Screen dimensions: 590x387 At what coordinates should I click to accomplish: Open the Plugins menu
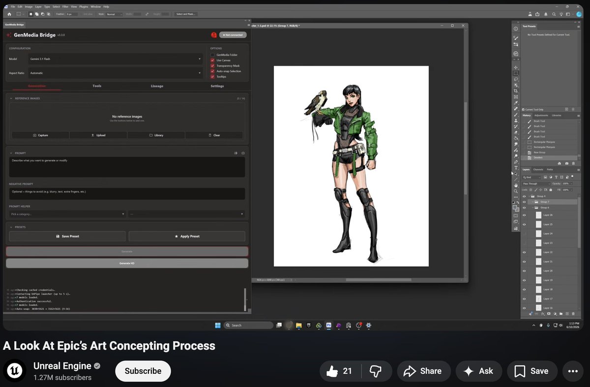coord(84,7)
